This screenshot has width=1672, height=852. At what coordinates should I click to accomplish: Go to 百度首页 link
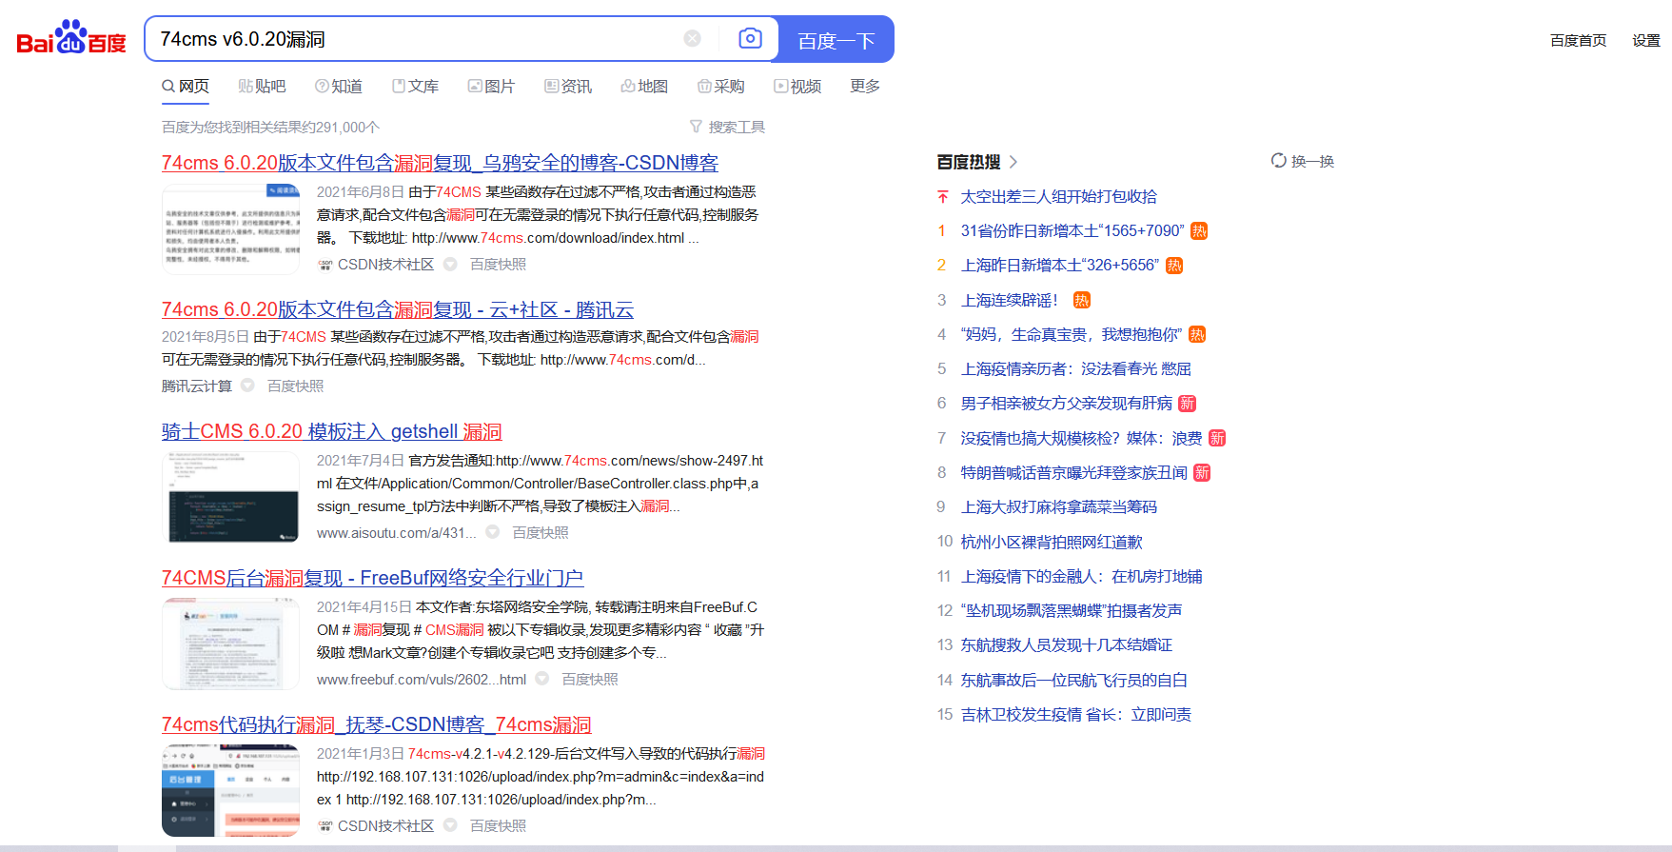point(1578,40)
